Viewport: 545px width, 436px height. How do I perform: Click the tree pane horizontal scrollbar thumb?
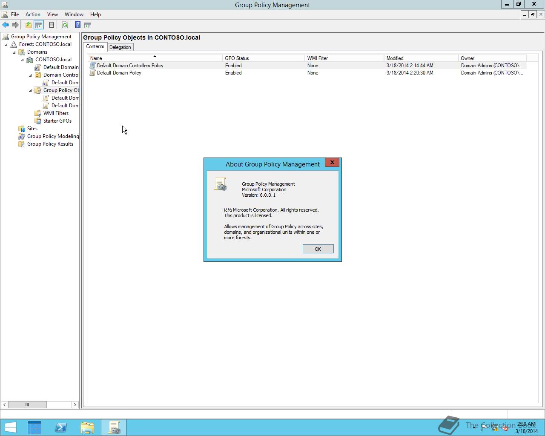[x=27, y=404]
